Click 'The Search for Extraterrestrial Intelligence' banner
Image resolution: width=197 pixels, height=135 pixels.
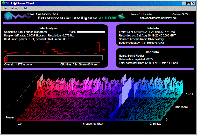62,16
